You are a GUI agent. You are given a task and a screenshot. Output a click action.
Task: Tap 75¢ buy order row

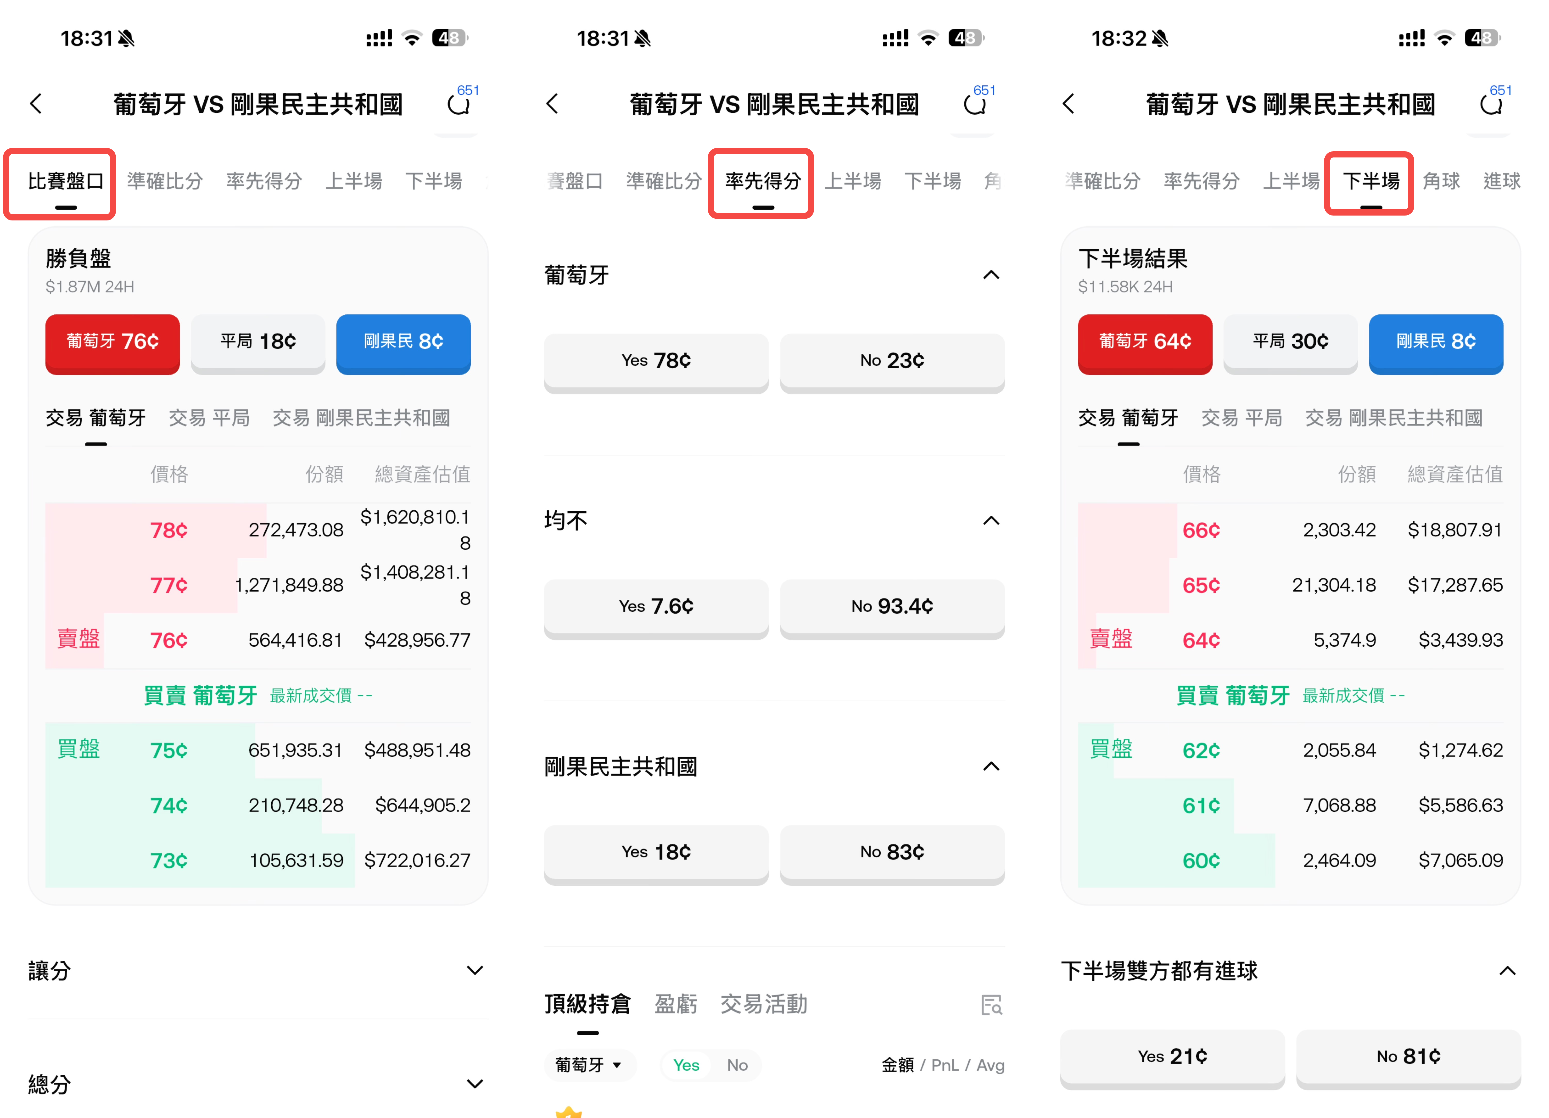point(258,751)
